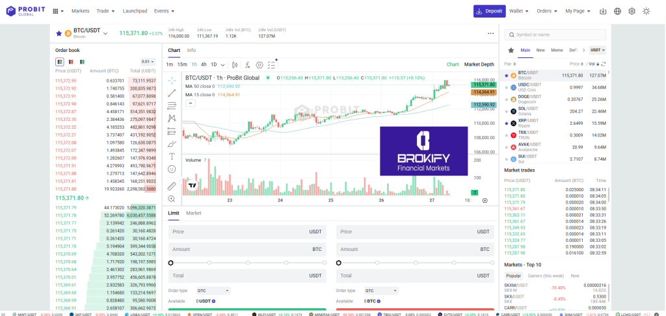Change candlestick chart style icon

(x=235, y=64)
